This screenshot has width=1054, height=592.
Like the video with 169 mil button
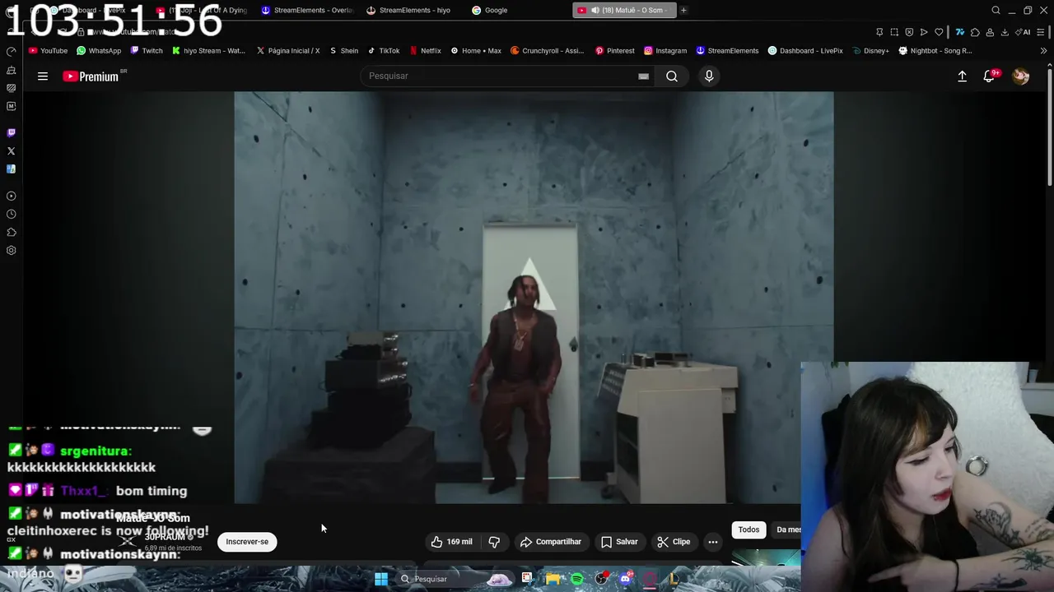point(452,542)
